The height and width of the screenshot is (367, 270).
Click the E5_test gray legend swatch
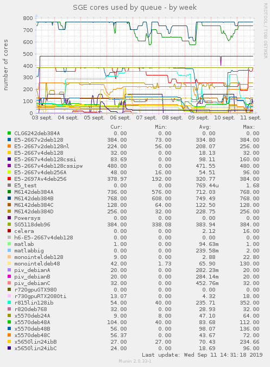[x=9, y=185]
